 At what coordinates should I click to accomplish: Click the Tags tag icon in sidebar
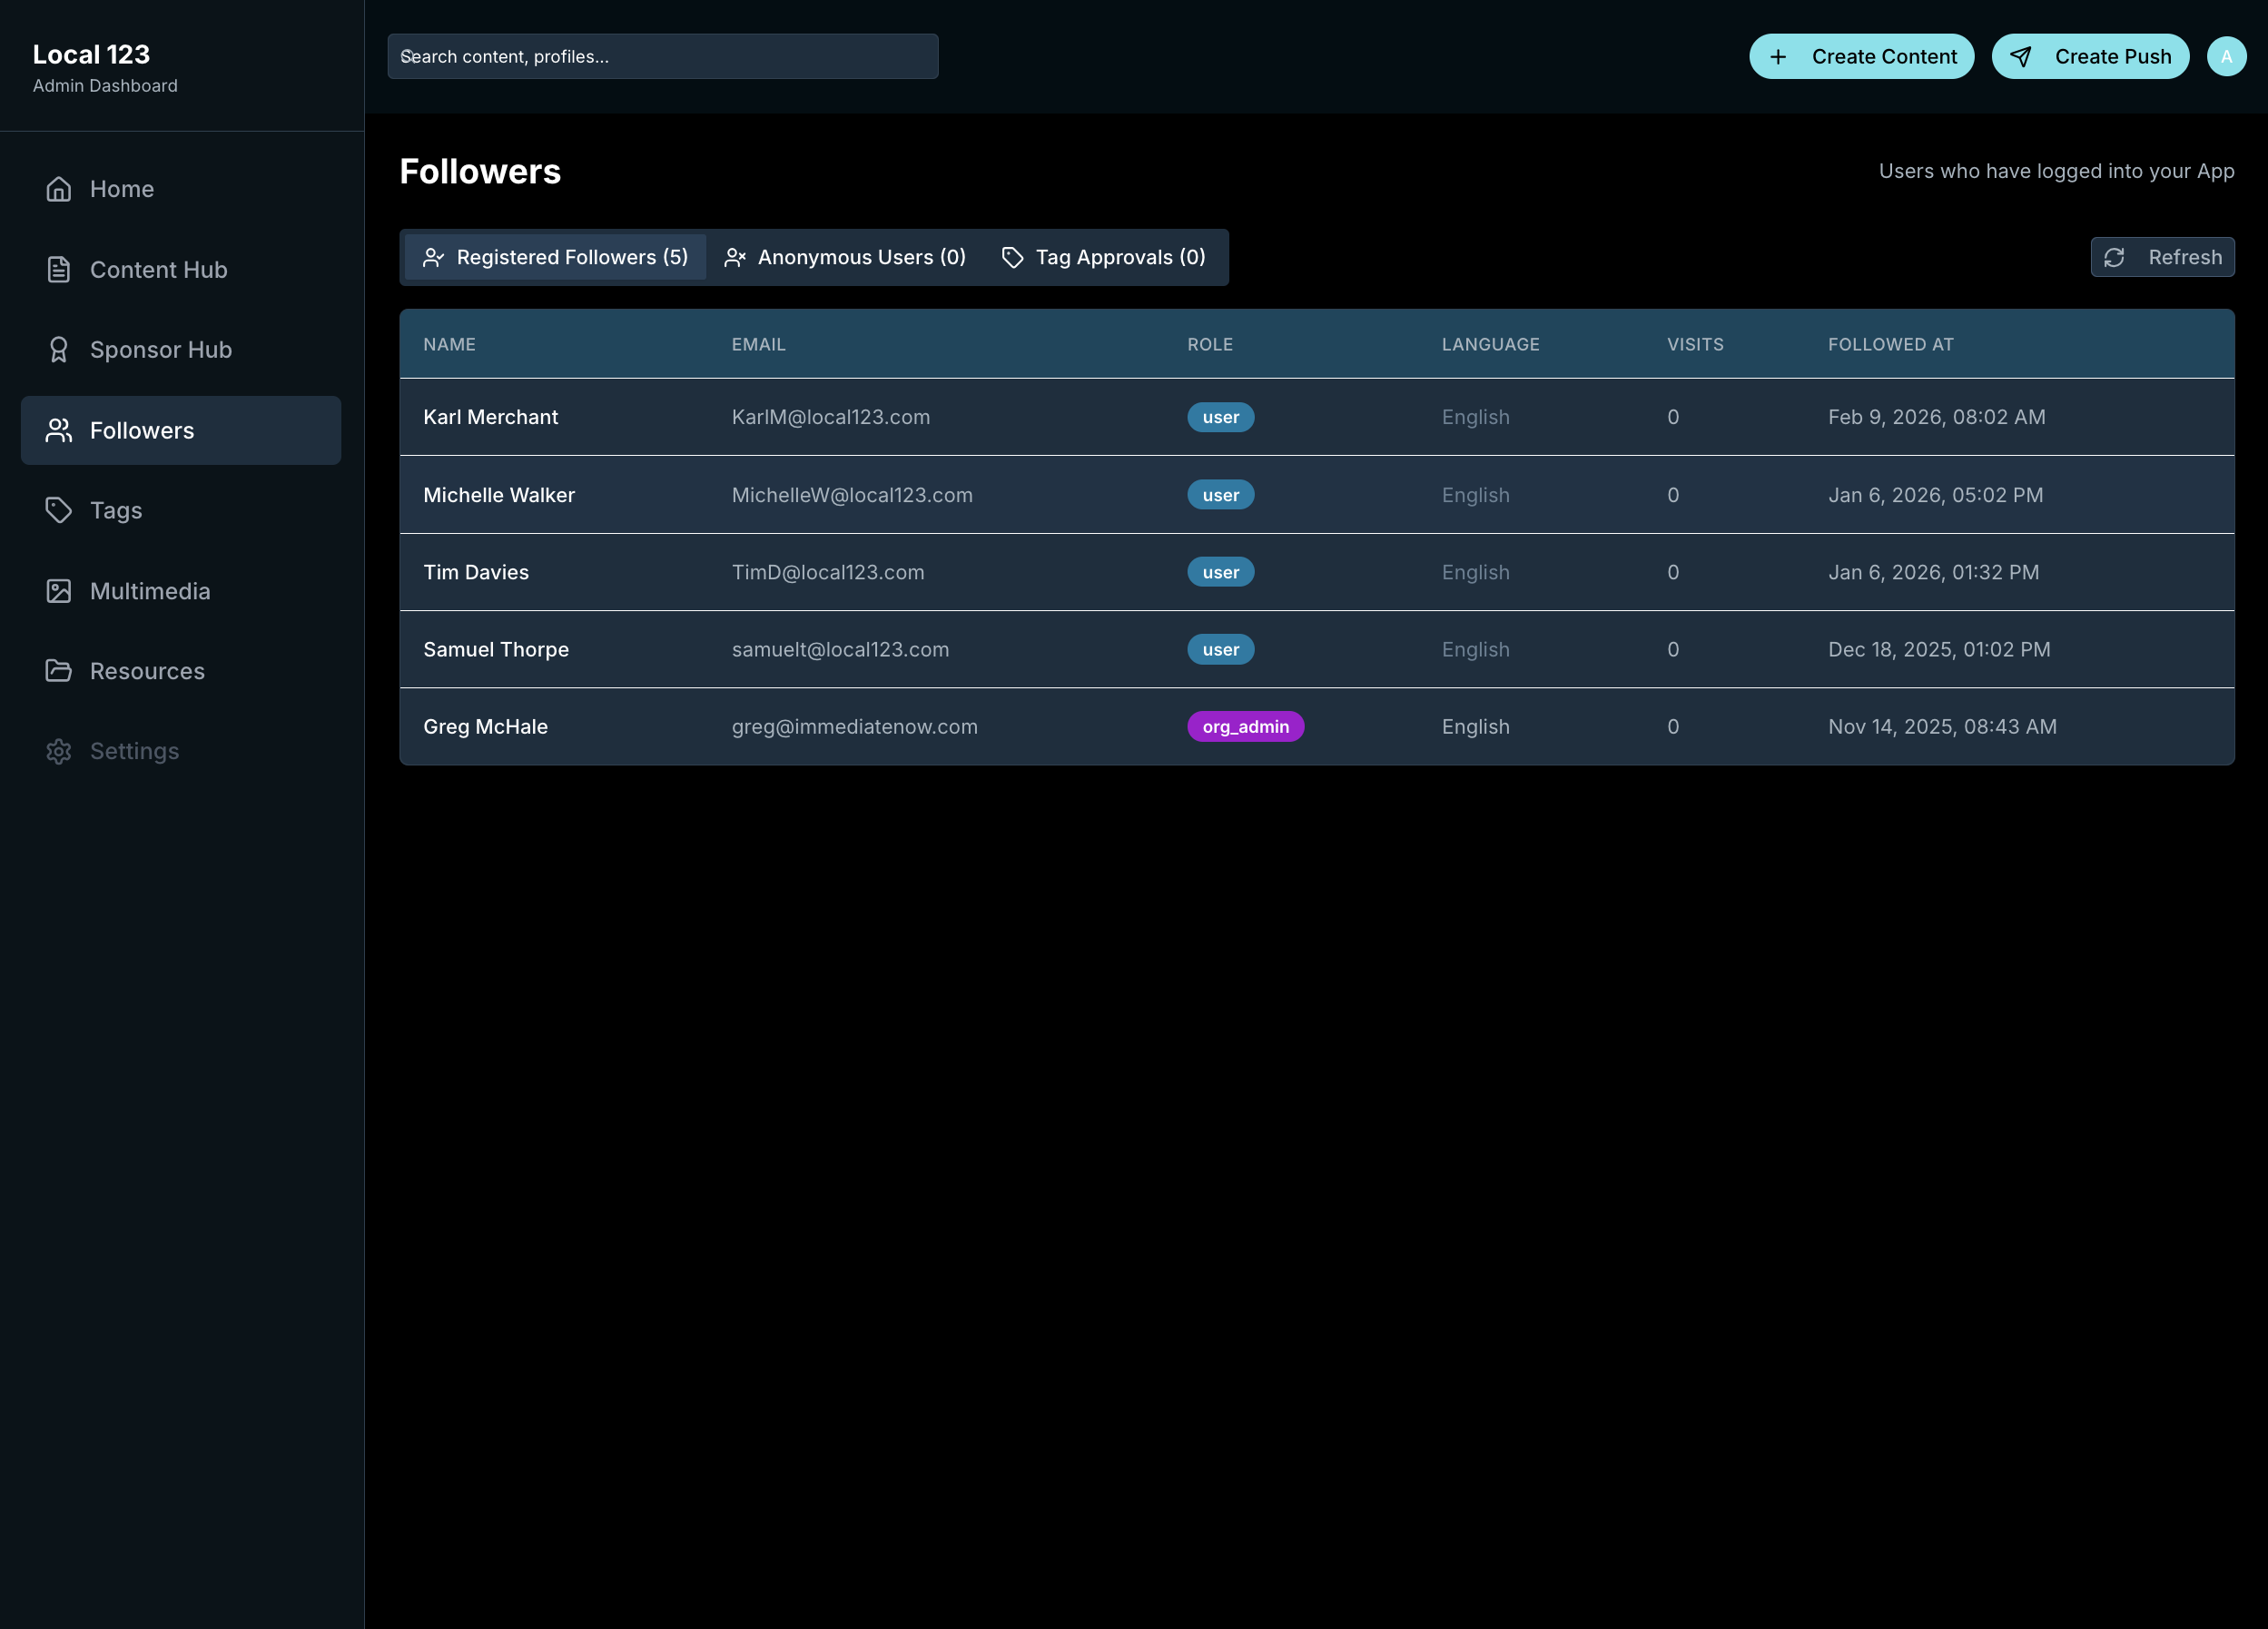tap(58, 510)
